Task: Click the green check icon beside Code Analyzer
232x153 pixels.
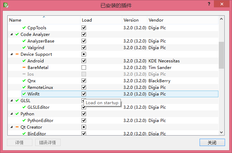Action: 17,34
